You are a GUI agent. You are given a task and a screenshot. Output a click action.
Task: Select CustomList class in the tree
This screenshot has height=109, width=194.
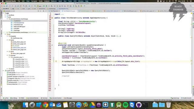tap(17, 21)
